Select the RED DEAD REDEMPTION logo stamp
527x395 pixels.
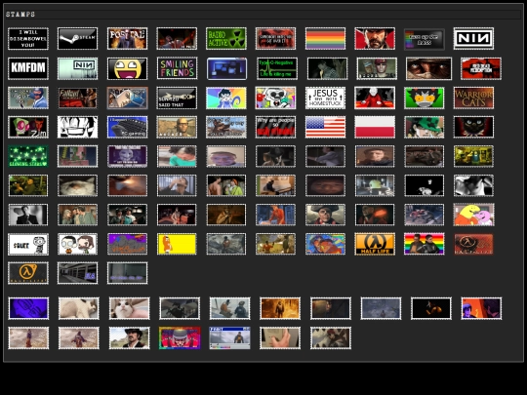(481, 68)
